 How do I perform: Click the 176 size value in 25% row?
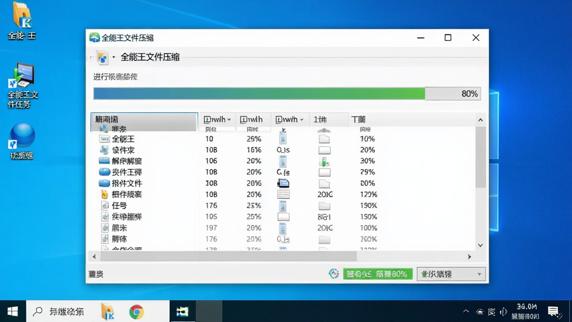point(211,206)
